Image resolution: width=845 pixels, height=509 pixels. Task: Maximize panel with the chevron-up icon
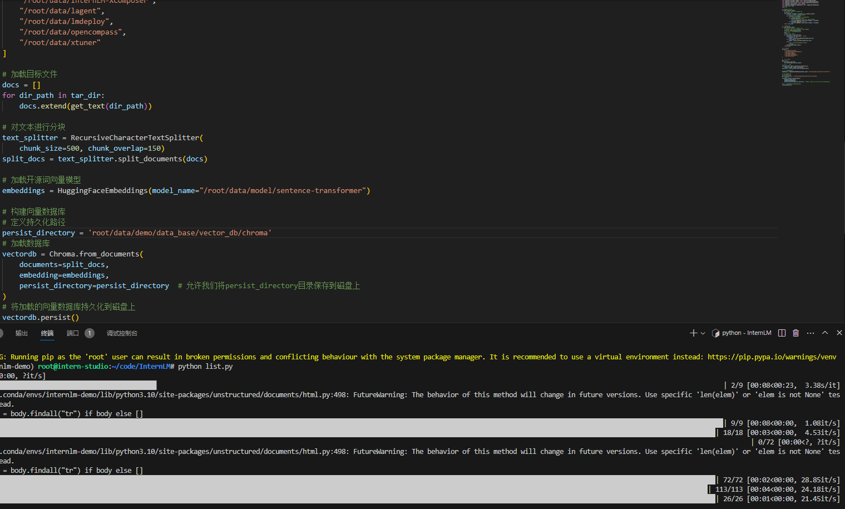tap(825, 333)
